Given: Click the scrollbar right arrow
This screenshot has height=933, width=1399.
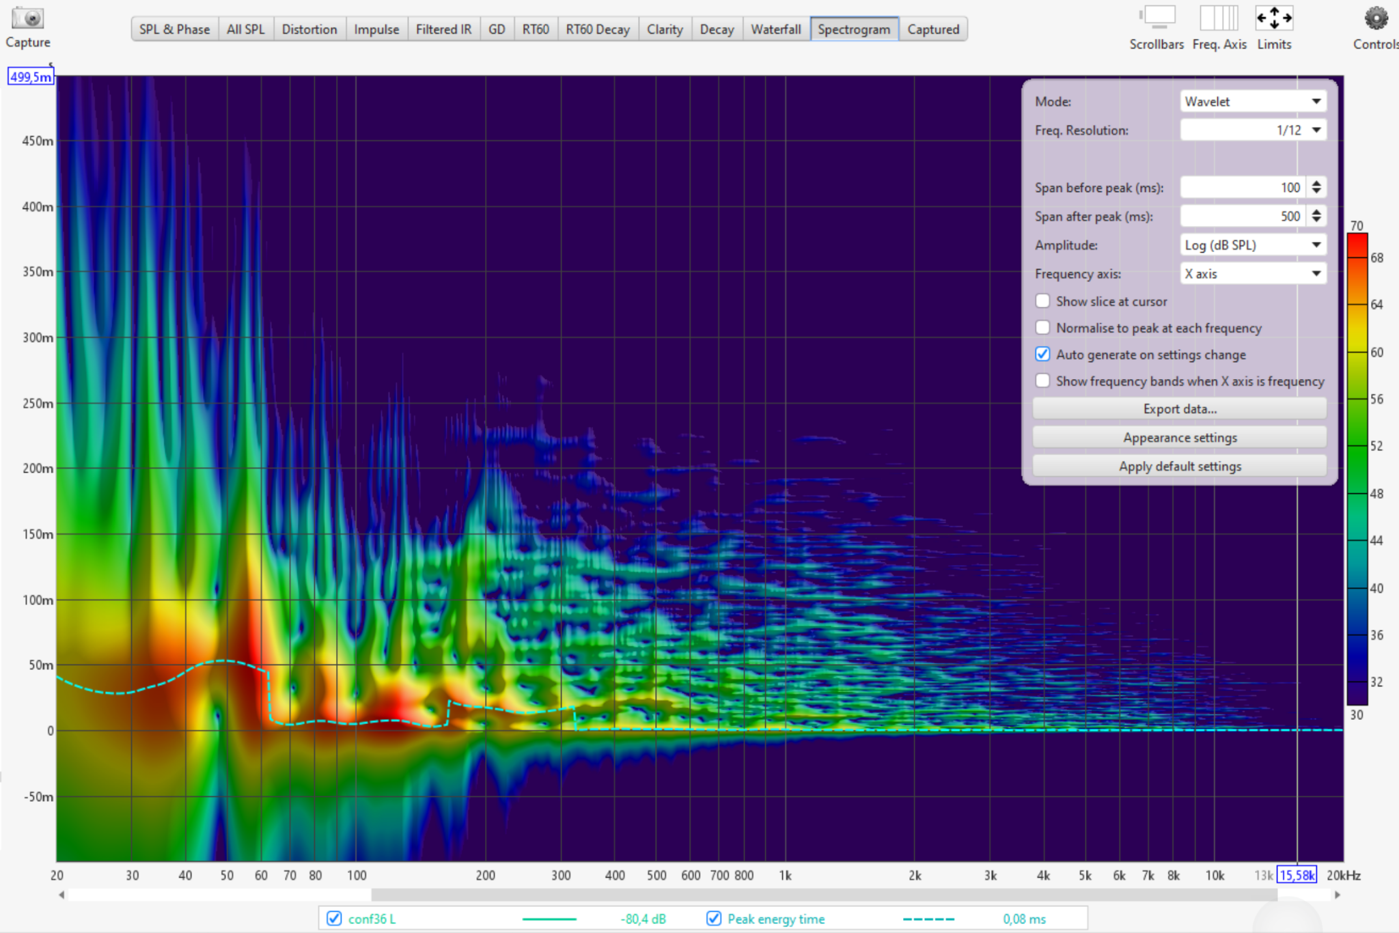Looking at the screenshot, I should pos(1338,895).
